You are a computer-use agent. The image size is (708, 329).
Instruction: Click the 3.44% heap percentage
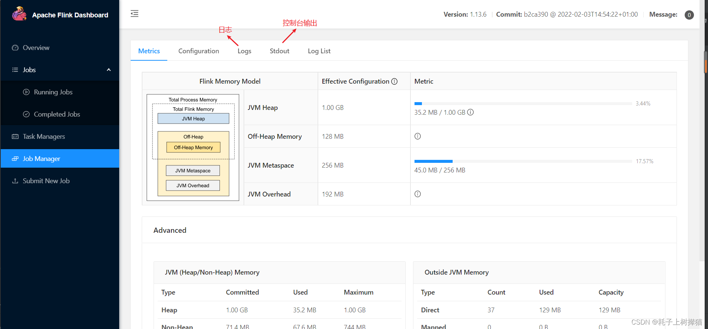click(x=643, y=104)
